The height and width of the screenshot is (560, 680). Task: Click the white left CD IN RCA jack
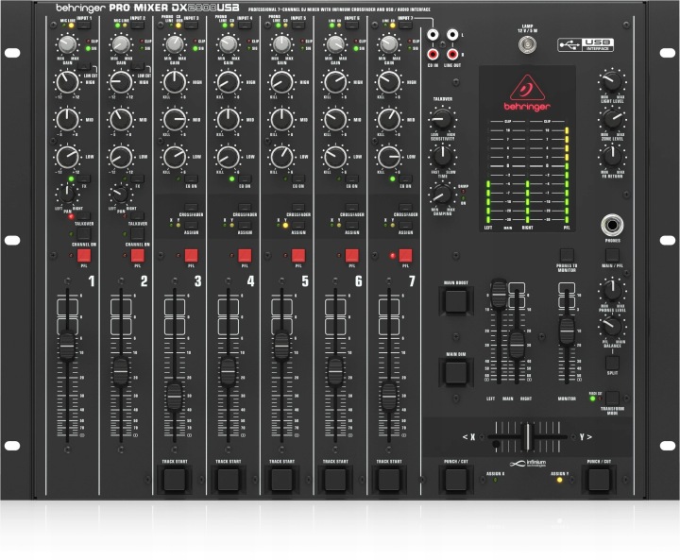[433, 34]
